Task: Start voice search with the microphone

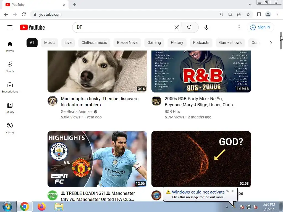Action: pyautogui.click(x=206, y=27)
